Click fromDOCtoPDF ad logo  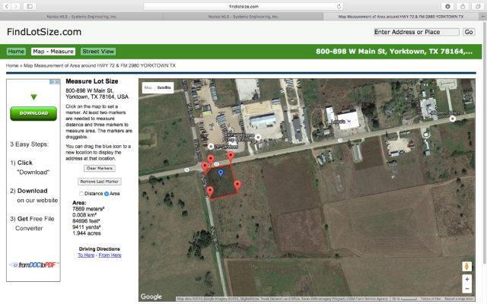pos(33,265)
